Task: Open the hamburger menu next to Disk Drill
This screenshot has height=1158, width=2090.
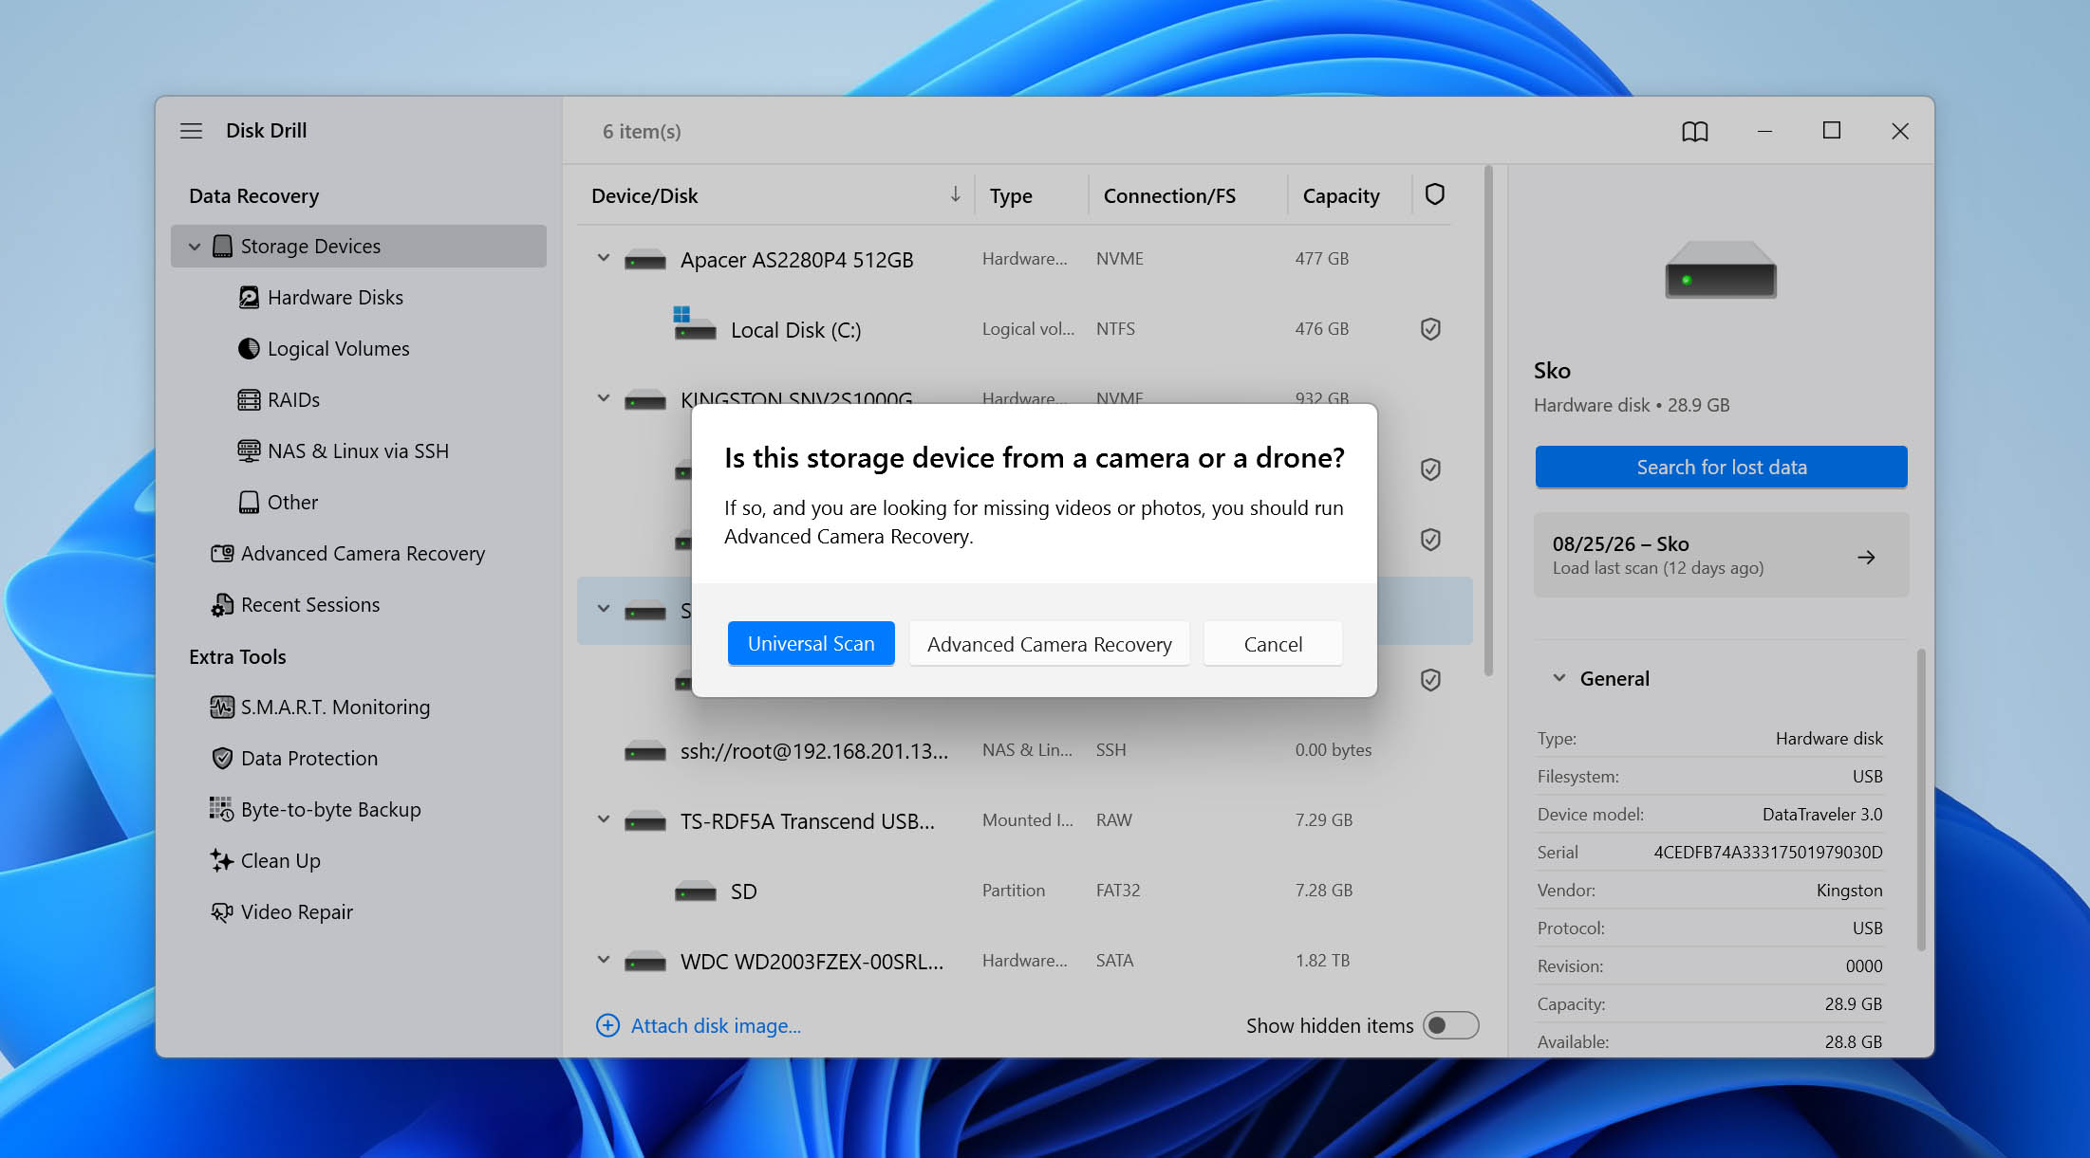Action: pyautogui.click(x=191, y=131)
